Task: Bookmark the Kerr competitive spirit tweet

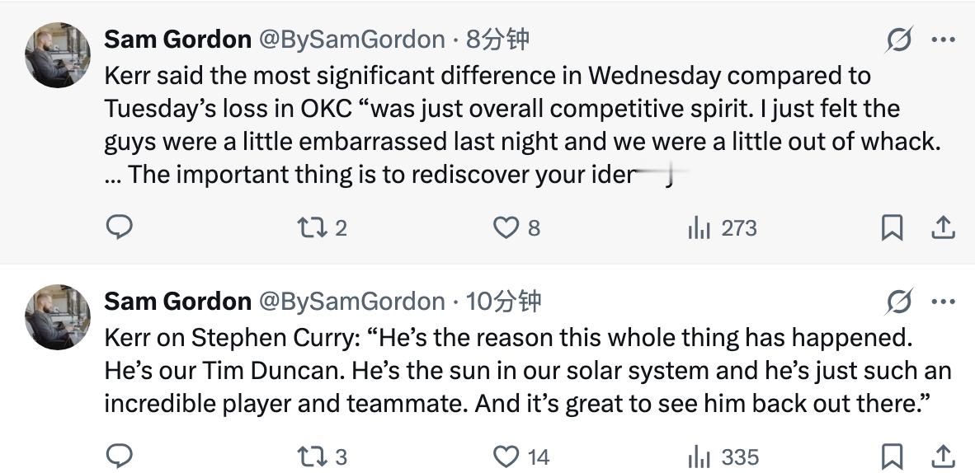Action: tap(892, 227)
